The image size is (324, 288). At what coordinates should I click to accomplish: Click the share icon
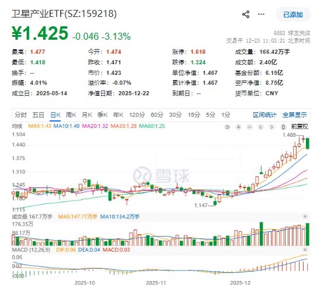246,15
